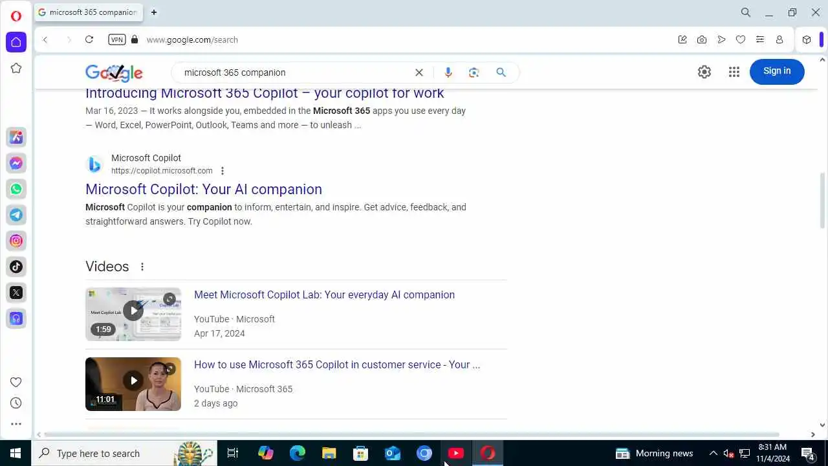The height and width of the screenshot is (466, 828).
Task: Play the 11:01 customer service video thumbnail
Action: 133,384
